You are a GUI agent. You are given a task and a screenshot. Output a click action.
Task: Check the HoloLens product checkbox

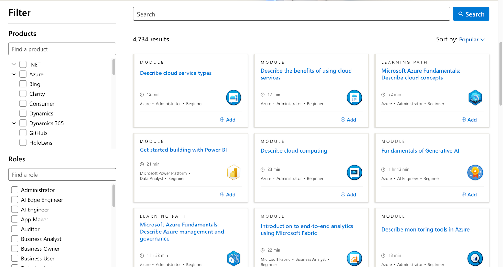(23, 143)
